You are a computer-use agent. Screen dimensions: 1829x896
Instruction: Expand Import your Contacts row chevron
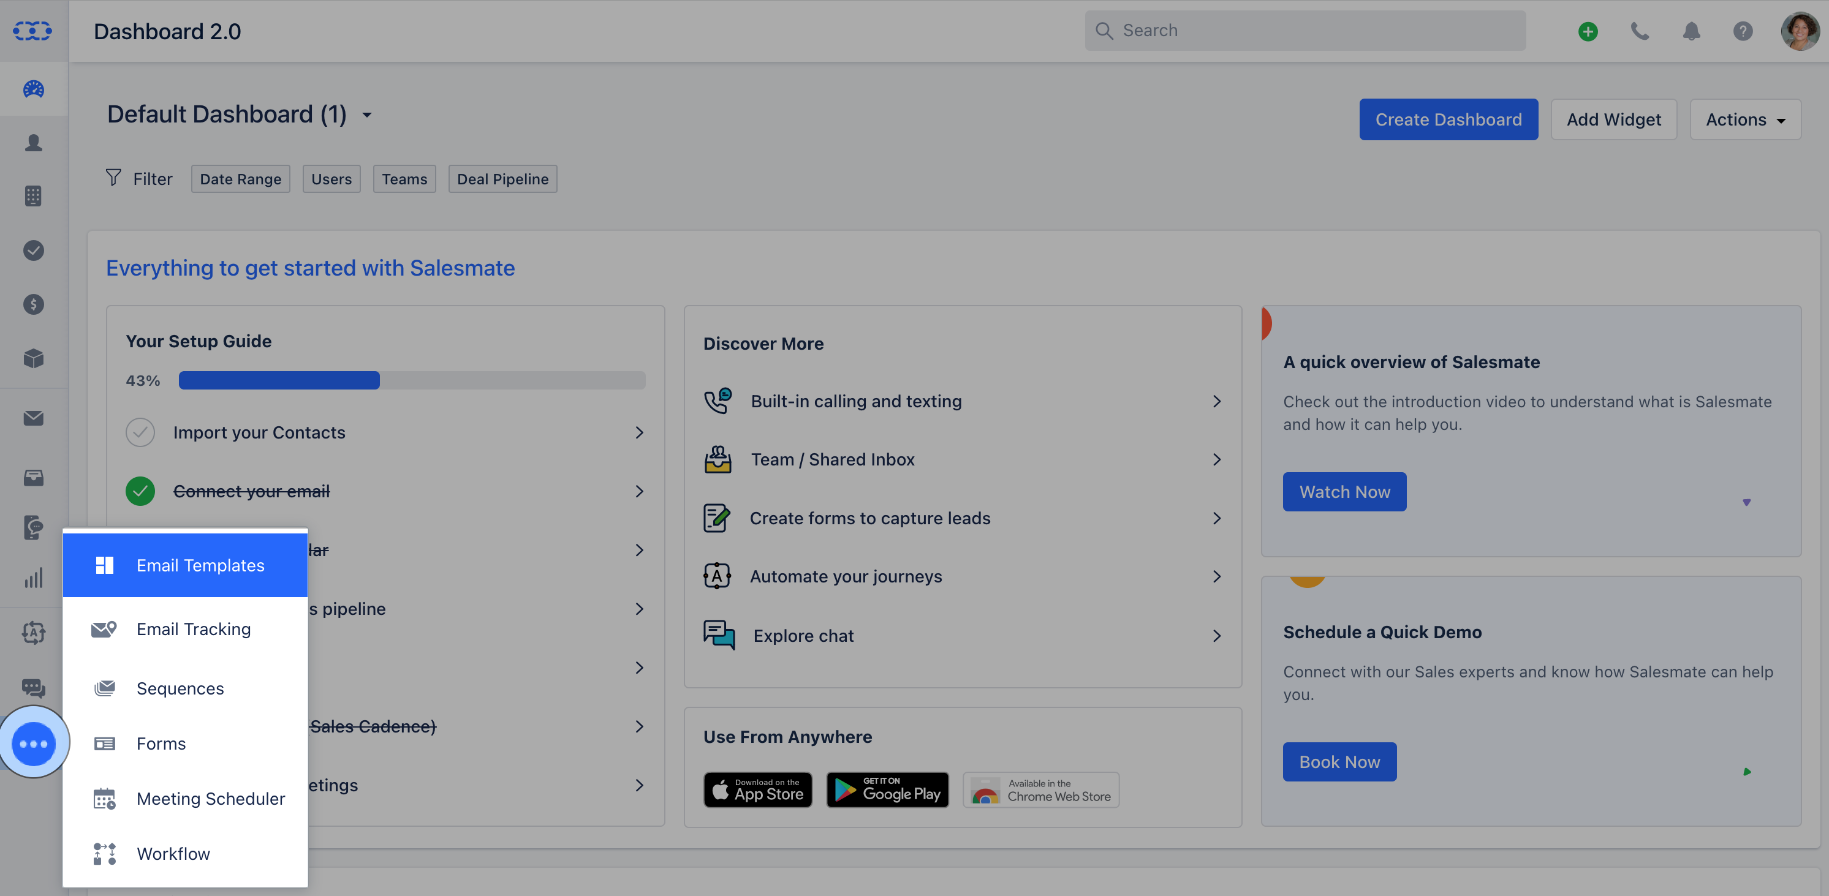pyautogui.click(x=639, y=433)
